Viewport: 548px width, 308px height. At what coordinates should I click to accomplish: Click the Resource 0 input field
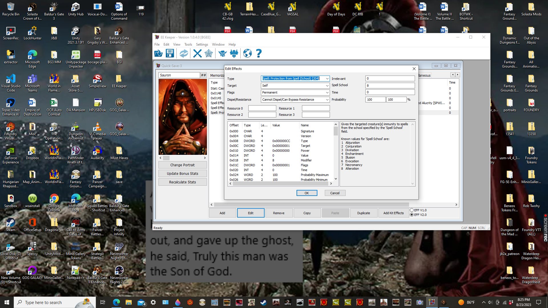pyautogui.click(x=262, y=108)
